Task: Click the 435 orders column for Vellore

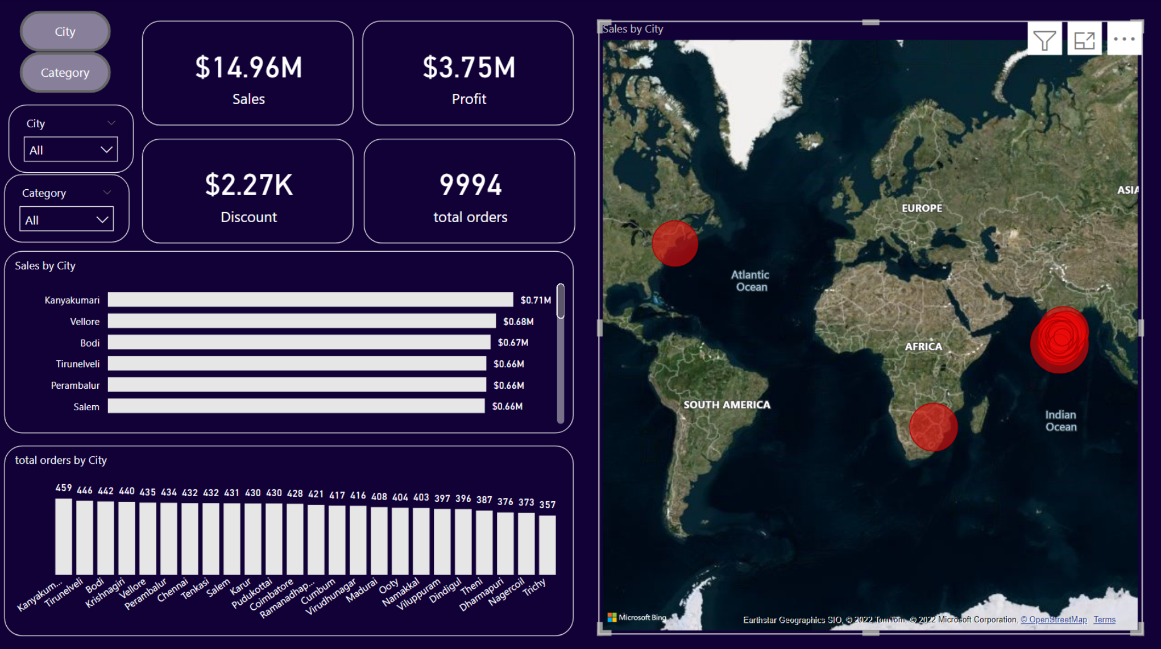Action: click(148, 539)
